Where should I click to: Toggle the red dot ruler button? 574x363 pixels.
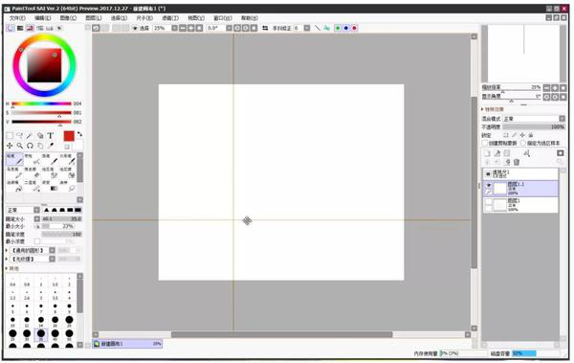tap(354, 28)
